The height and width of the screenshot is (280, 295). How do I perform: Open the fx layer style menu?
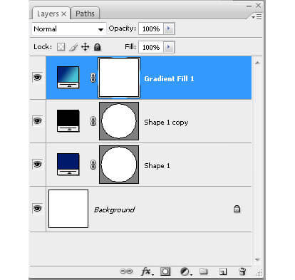[x=147, y=271]
